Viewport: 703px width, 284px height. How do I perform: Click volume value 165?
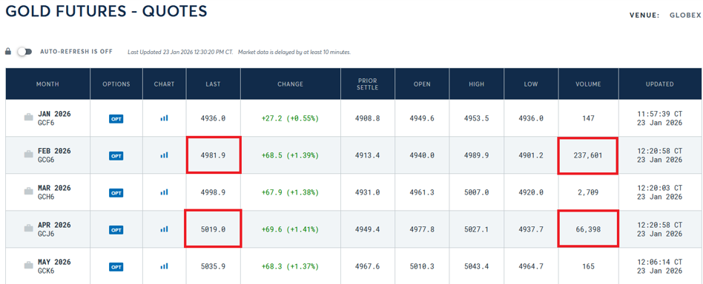[588, 266]
